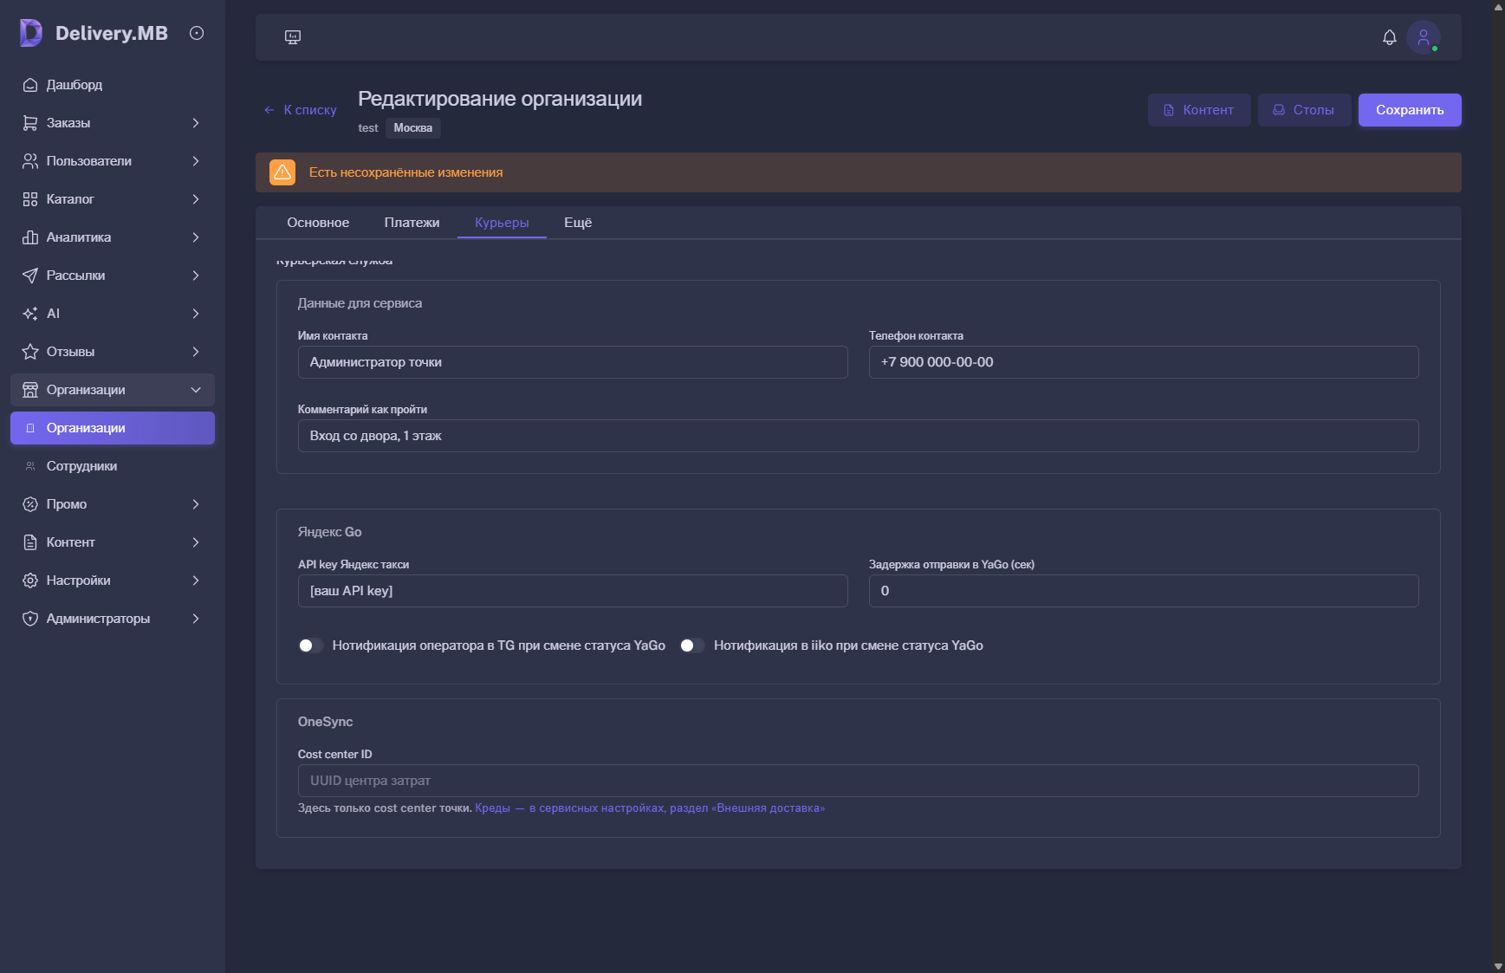Screen dimensions: 1505x973
Task: Expand the Заказы menu chevron
Action: (196, 123)
